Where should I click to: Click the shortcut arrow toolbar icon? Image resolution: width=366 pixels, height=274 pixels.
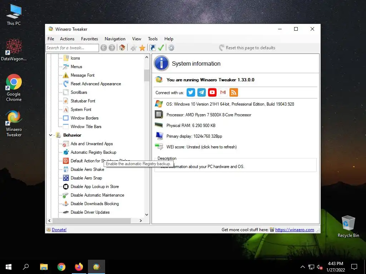click(152, 48)
